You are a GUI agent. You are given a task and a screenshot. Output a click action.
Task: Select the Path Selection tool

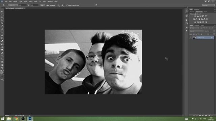(2, 59)
